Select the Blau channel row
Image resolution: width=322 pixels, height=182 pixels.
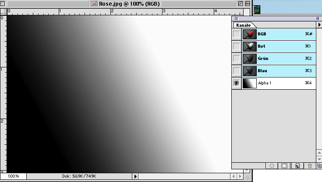(x=280, y=71)
